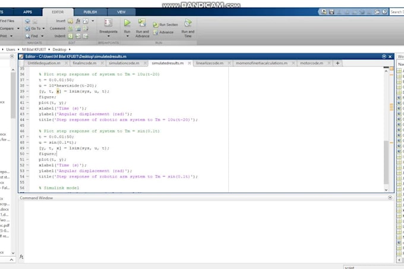Viewport: 404px width, 269px height.
Task: Click the Search Documentation field
Action: point(397,11)
